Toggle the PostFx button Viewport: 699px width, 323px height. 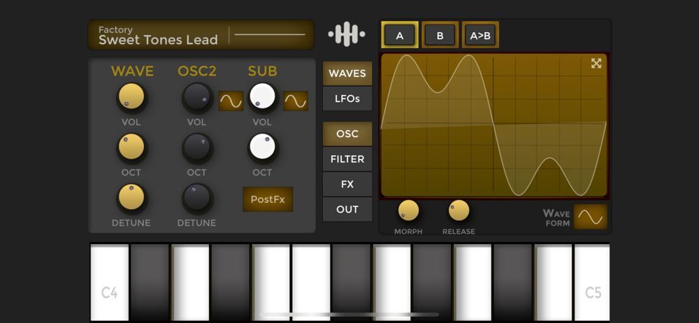coord(268,199)
